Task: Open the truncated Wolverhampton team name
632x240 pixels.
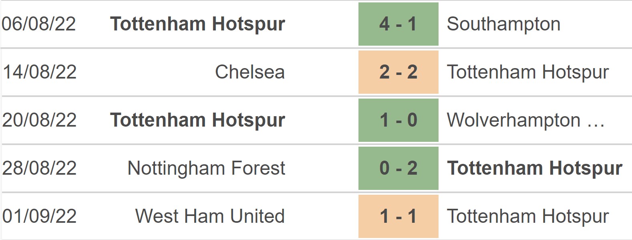Action: pyautogui.click(x=525, y=120)
